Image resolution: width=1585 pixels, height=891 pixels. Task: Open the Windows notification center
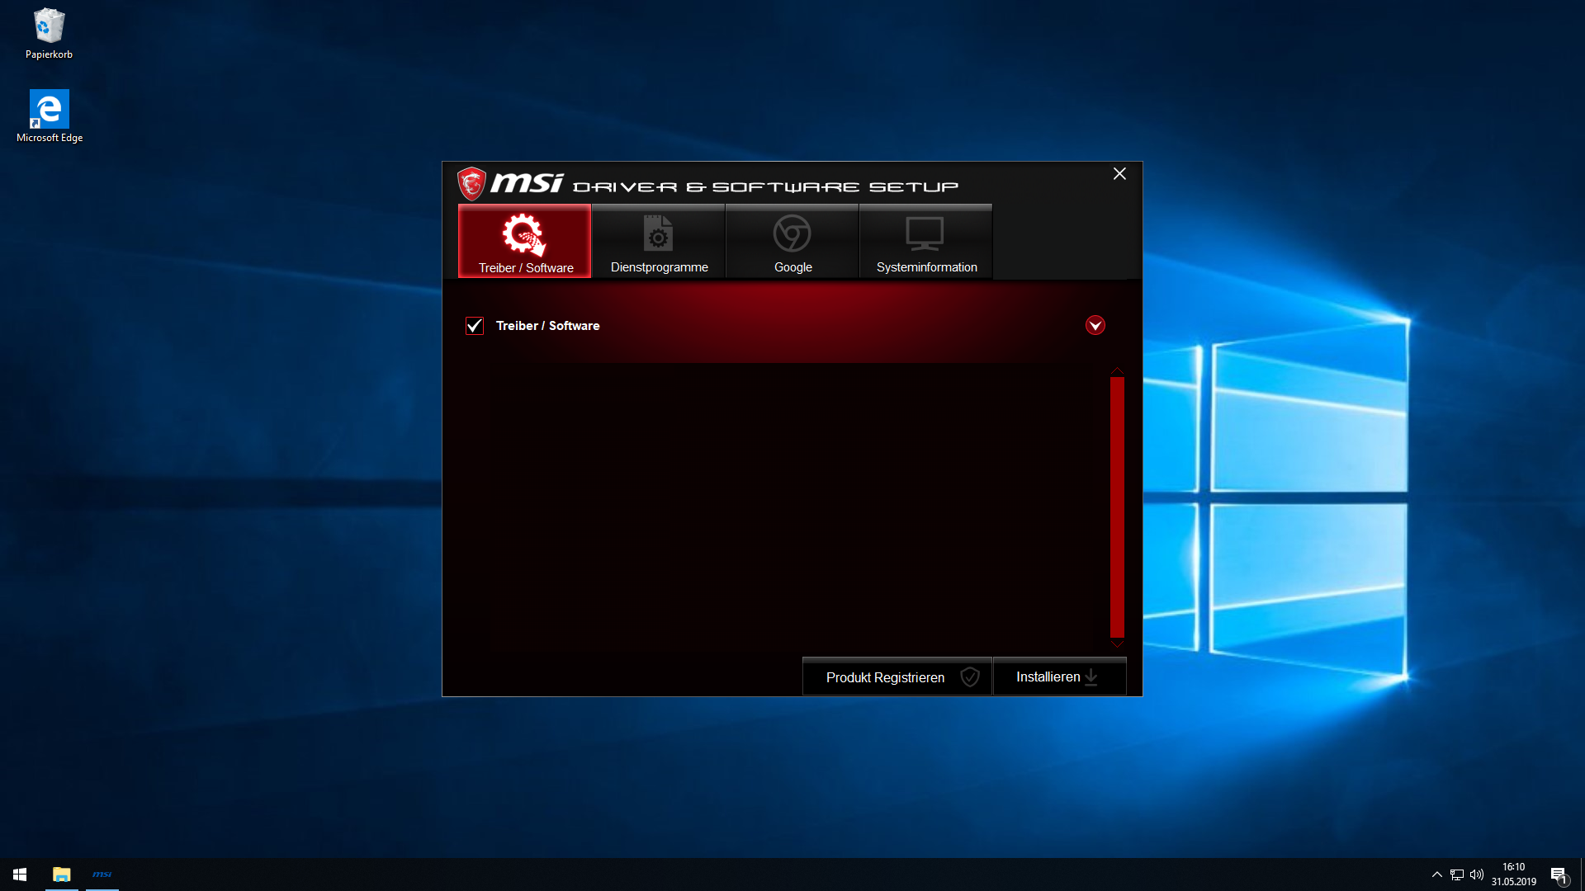[1559, 874]
